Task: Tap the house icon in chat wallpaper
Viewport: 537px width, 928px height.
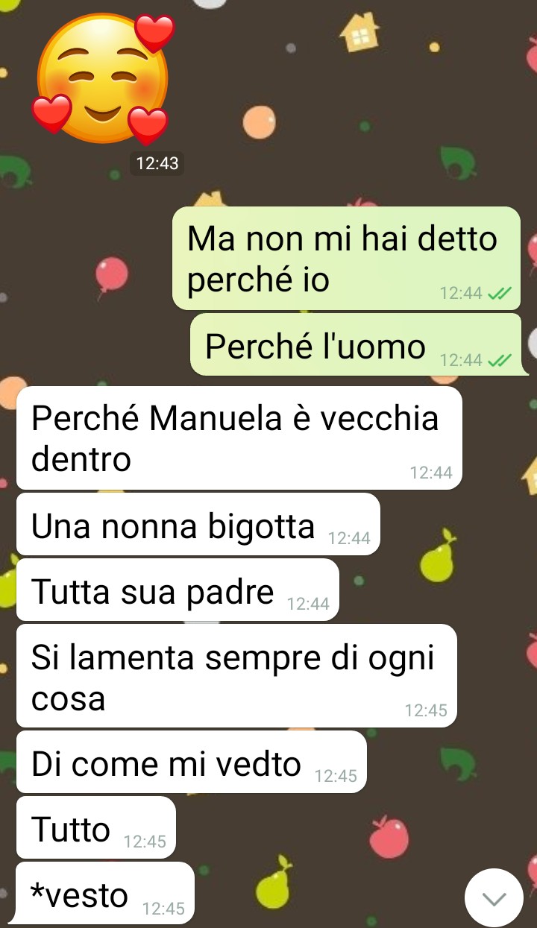Action: [359, 33]
